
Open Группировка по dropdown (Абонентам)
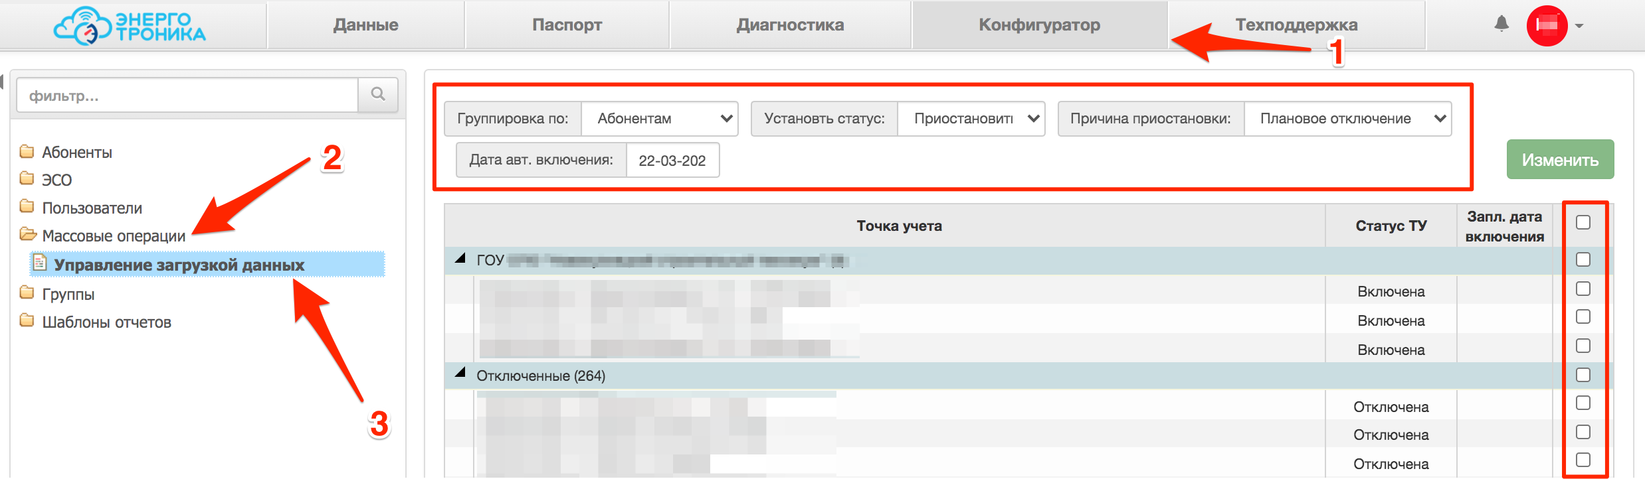[660, 119]
